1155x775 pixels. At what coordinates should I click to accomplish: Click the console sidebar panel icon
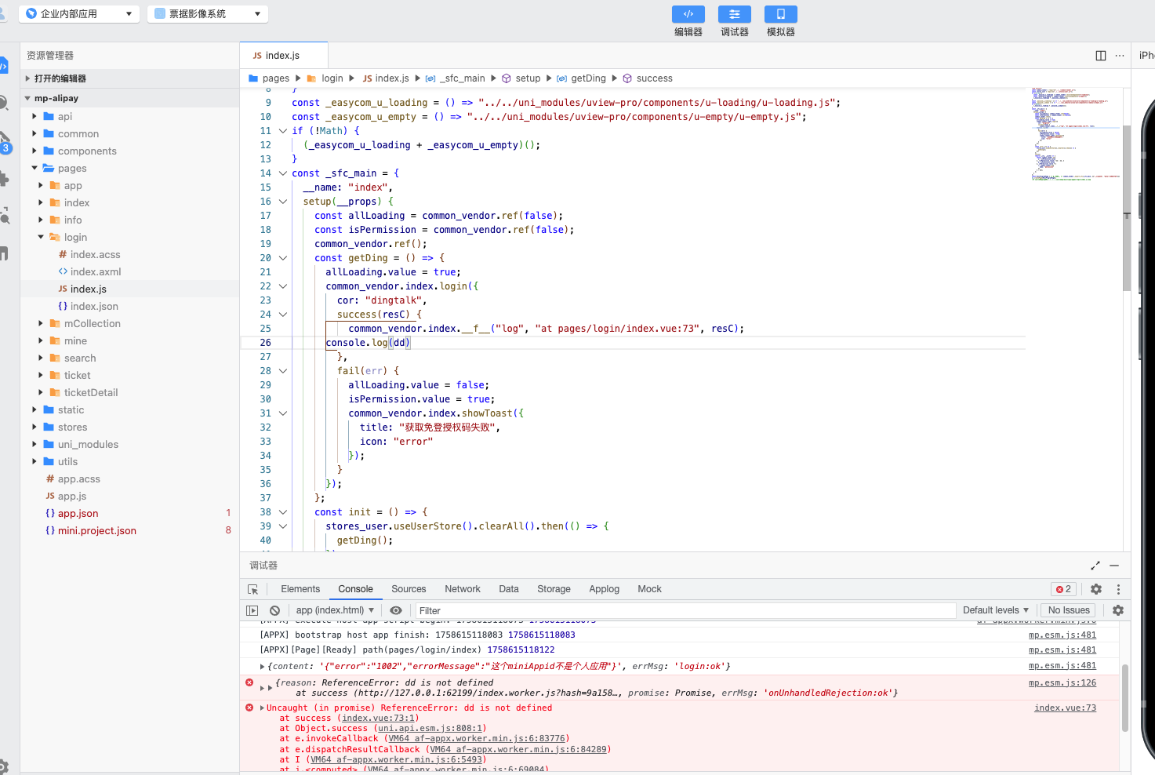252,610
